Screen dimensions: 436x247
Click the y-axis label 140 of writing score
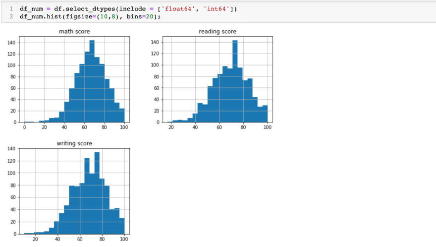pyautogui.click(x=11, y=149)
